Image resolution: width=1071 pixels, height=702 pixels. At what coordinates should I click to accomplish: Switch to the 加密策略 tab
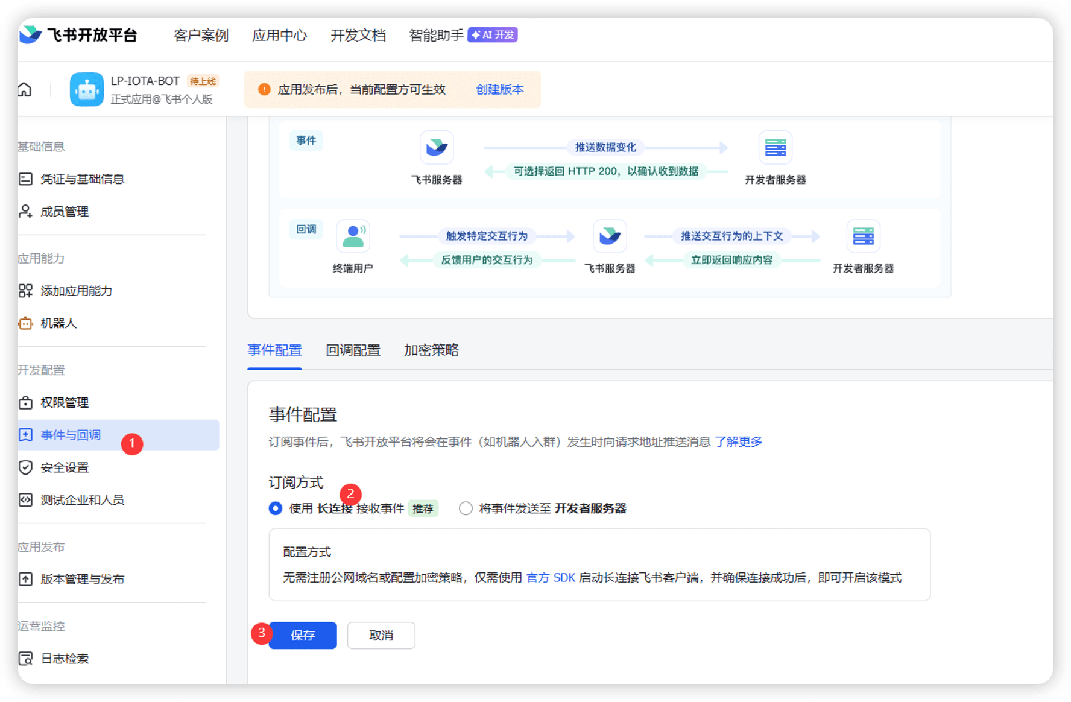431,350
